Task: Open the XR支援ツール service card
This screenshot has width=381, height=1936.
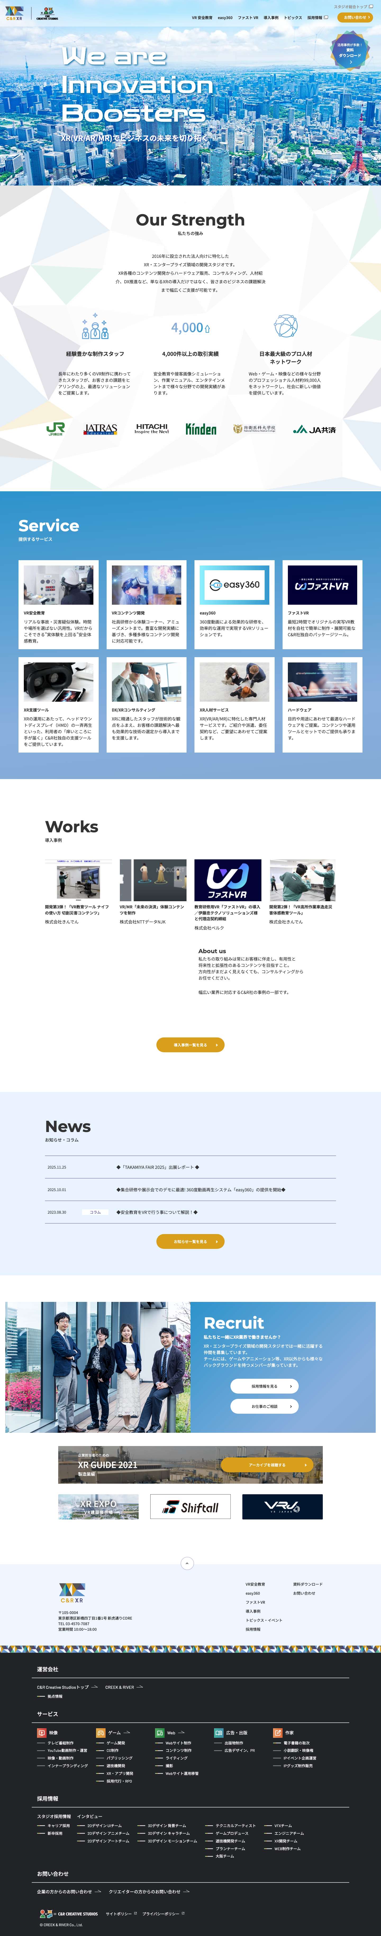Action: click(x=58, y=705)
